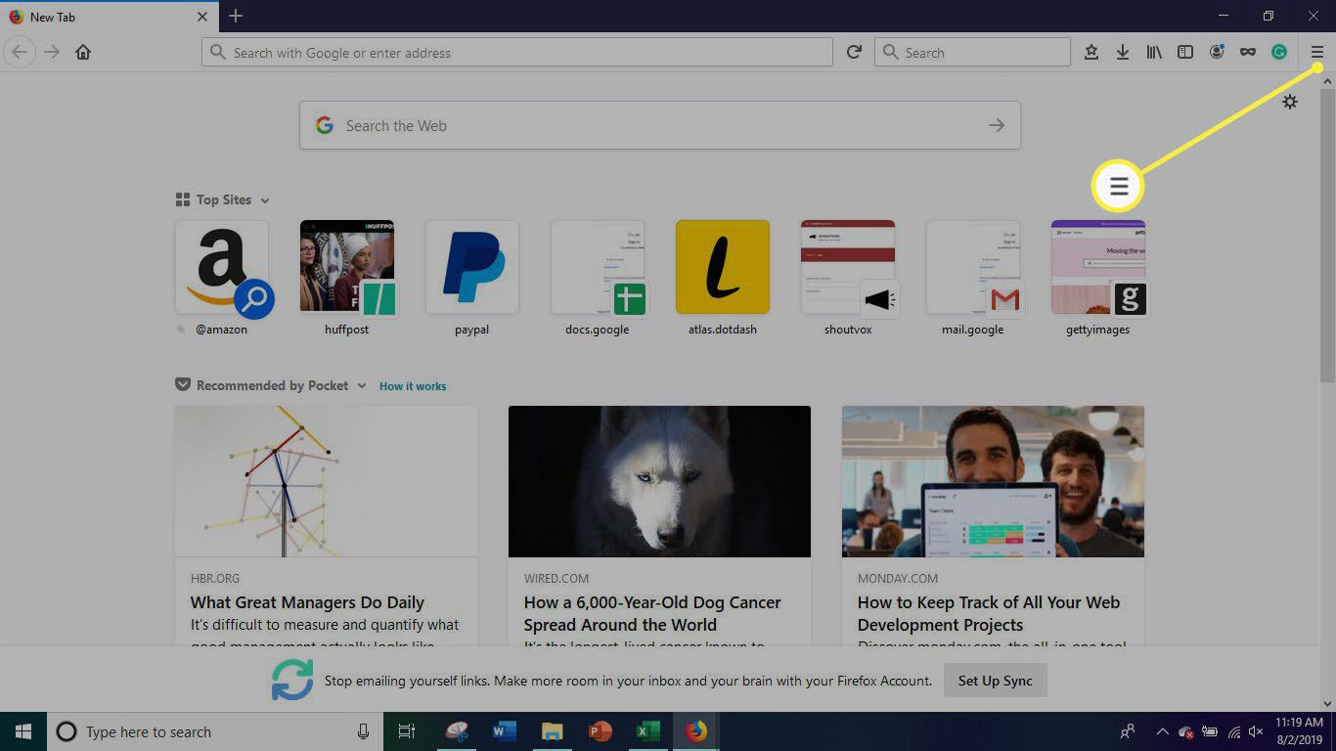Screen dimensions: 1336x751
Task: Click the Back navigation arrow
Action: (x=20, y=52)
